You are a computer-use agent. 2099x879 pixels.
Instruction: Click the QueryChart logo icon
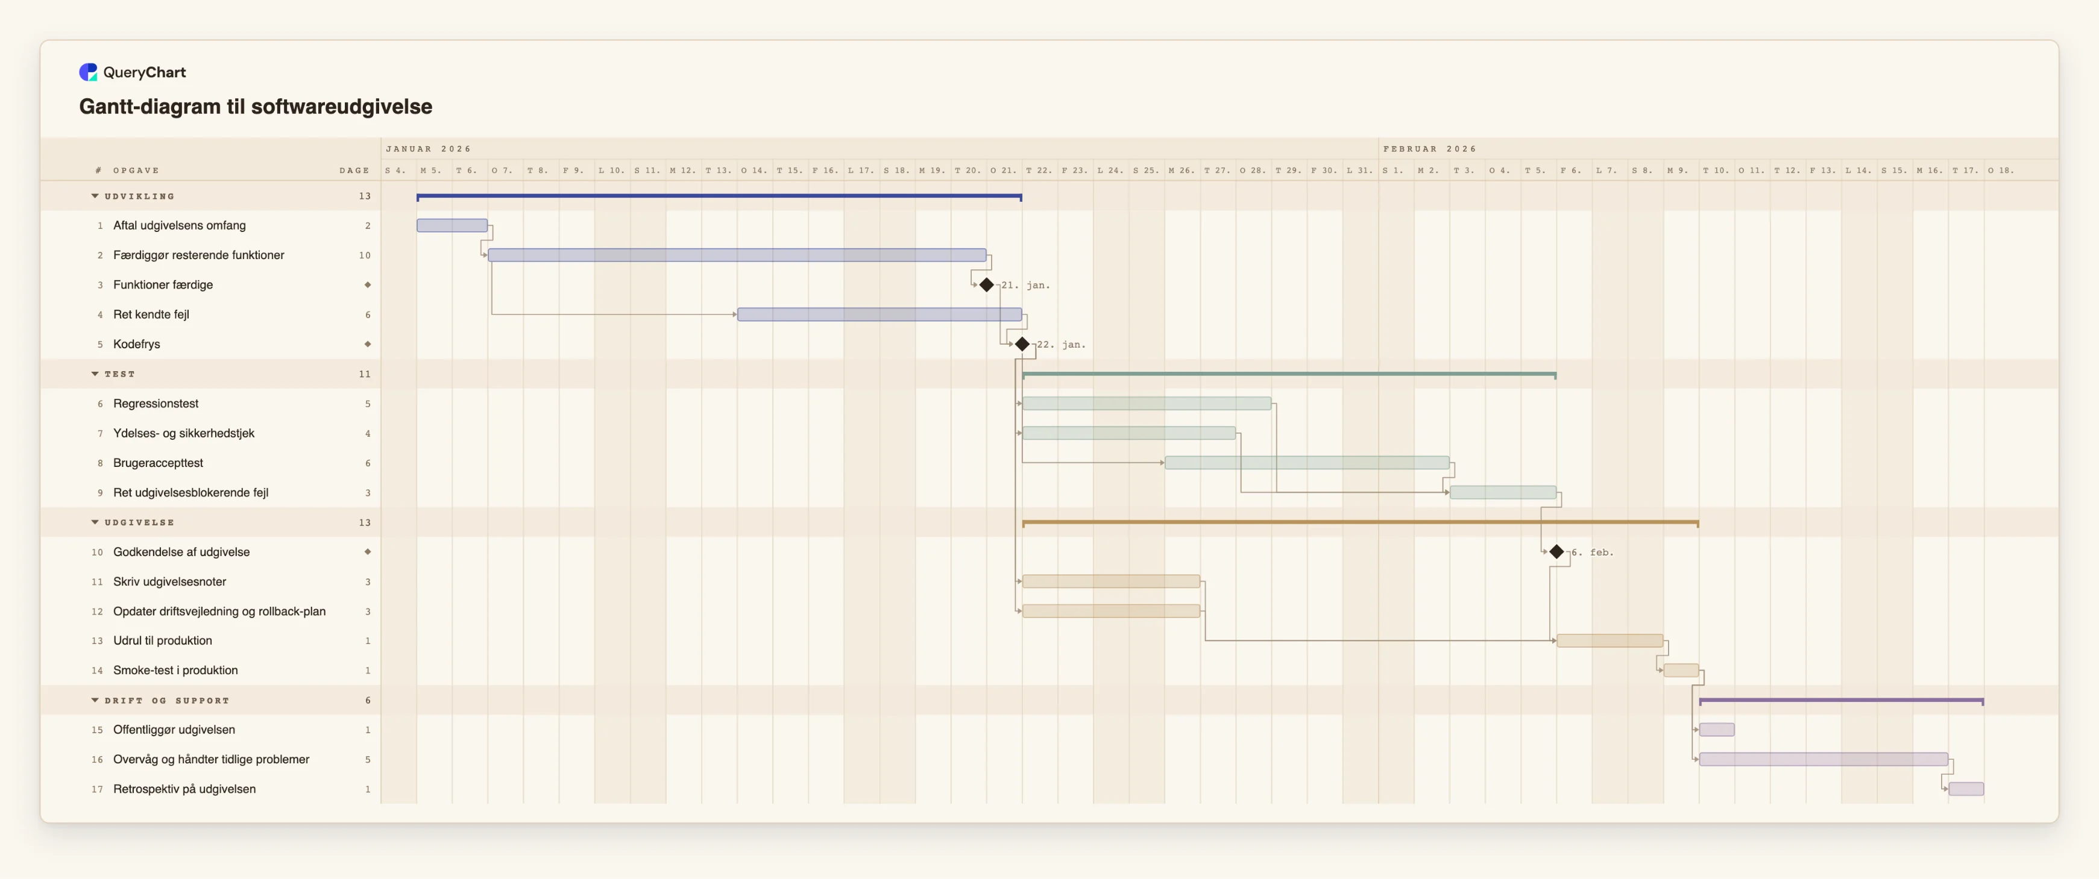[88, 72]
